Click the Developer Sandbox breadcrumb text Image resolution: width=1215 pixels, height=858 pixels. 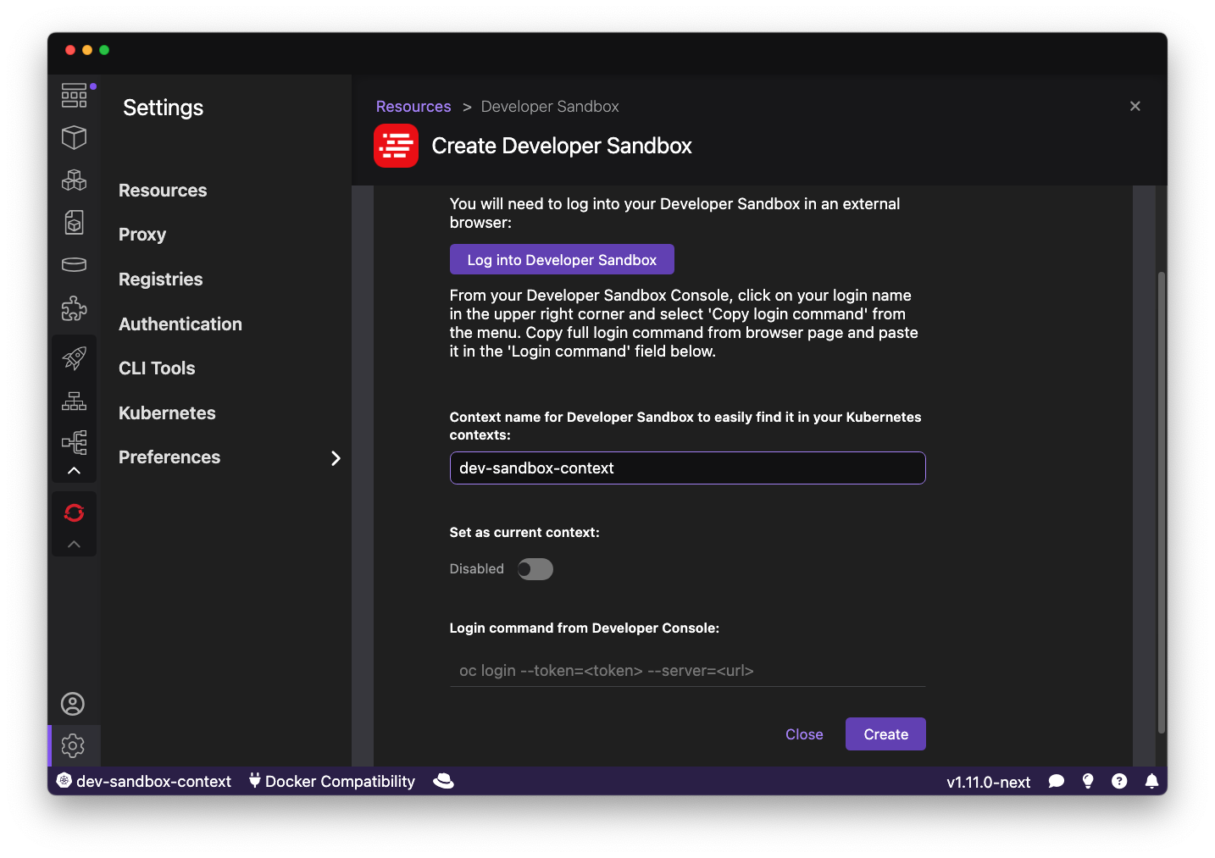click(x=550, y=107)
